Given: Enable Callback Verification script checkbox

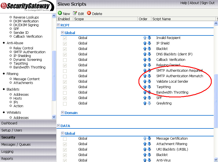Looking at the screenshot, I should [x=65, y=60].
